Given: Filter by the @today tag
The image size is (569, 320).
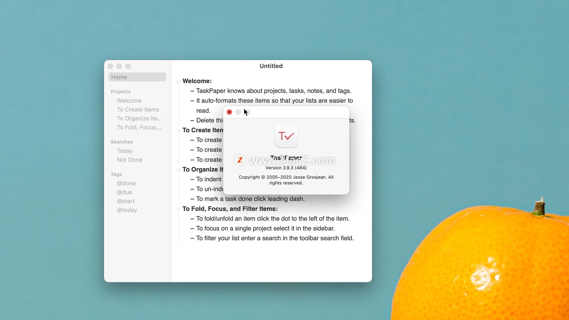Looking at the screenshot, I should point(127,210).
